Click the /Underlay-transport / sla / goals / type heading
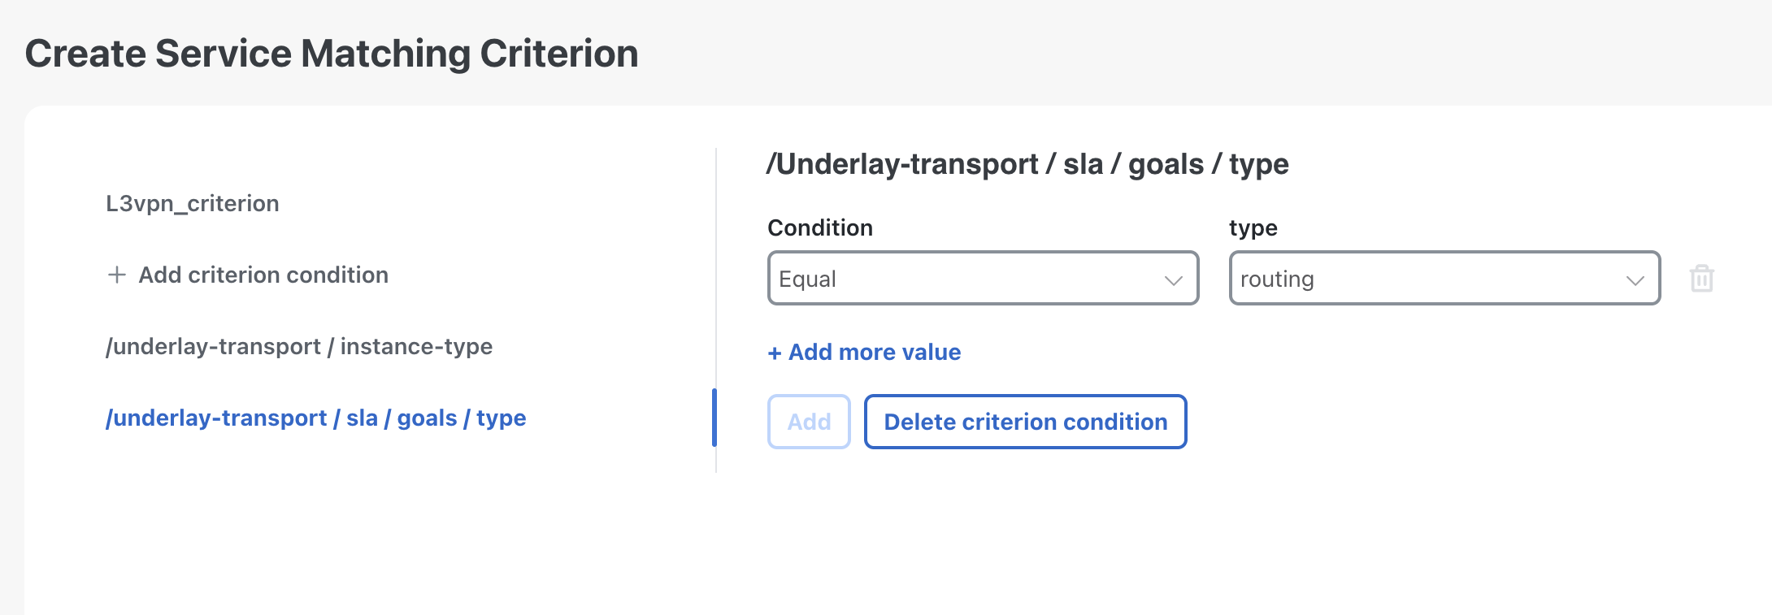This screenshot has height=615, width=1772. pos(1027,165)
